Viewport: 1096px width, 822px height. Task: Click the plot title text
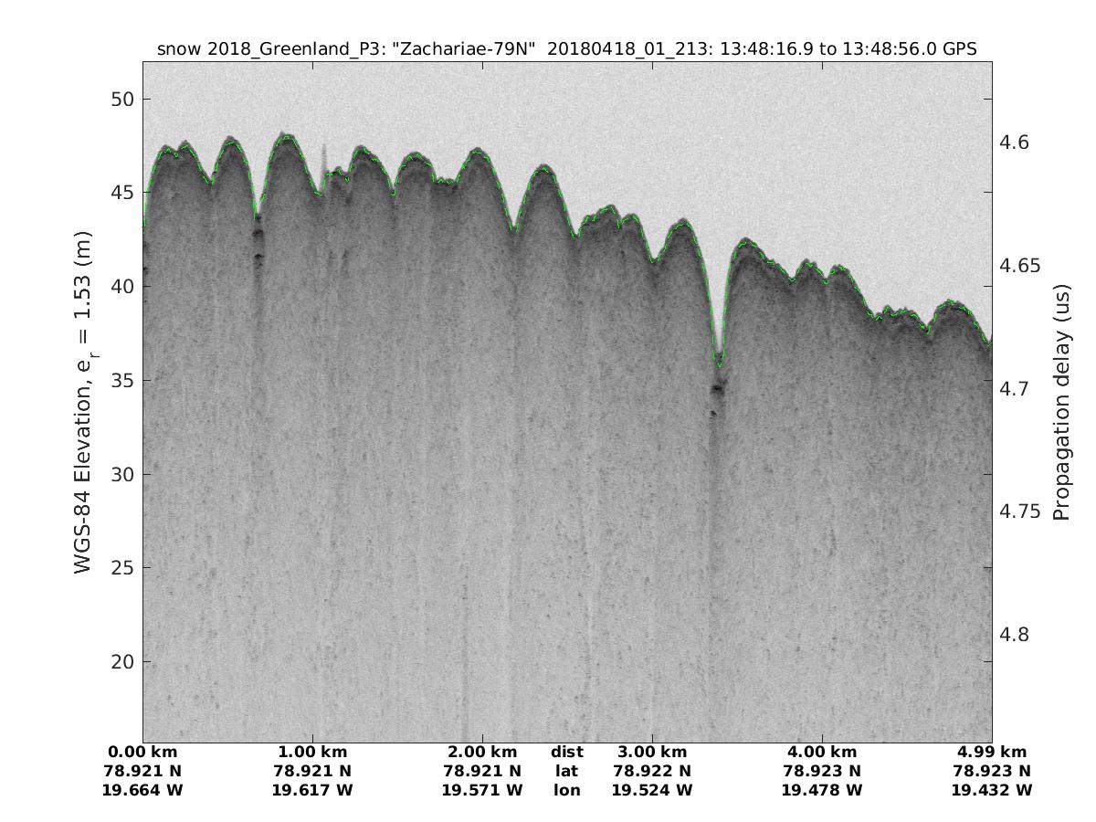coord(567,49)
